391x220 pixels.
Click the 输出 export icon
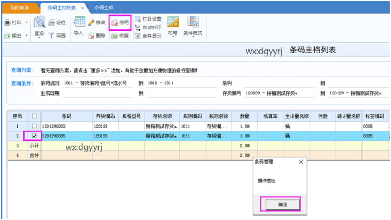(x=7, y=36)
